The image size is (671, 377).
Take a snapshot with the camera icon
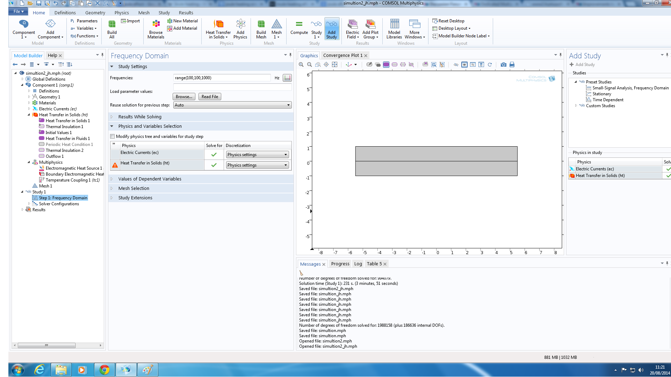pyautogui.click(x=503, y=65)
